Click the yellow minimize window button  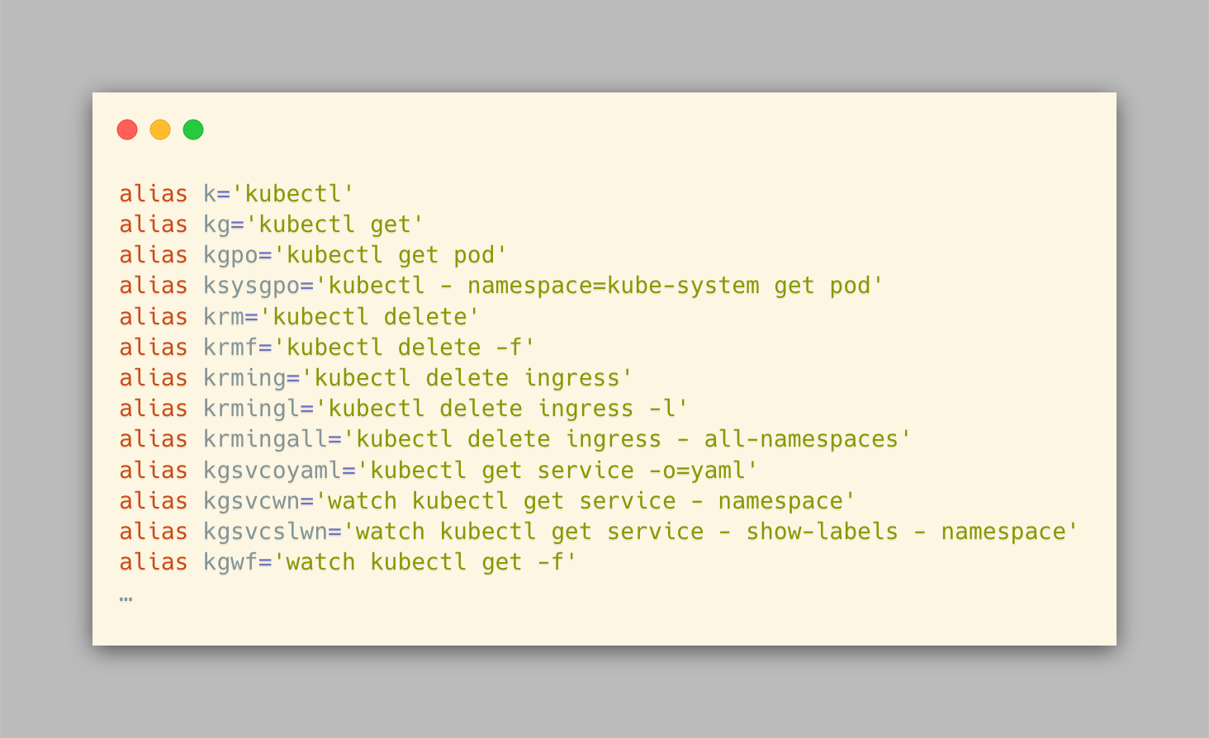click(160, 130)
